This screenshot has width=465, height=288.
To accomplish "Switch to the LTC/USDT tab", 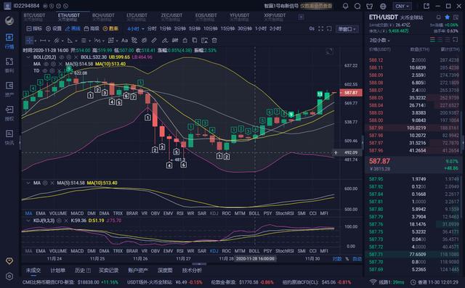I will (x=137, y=17).
